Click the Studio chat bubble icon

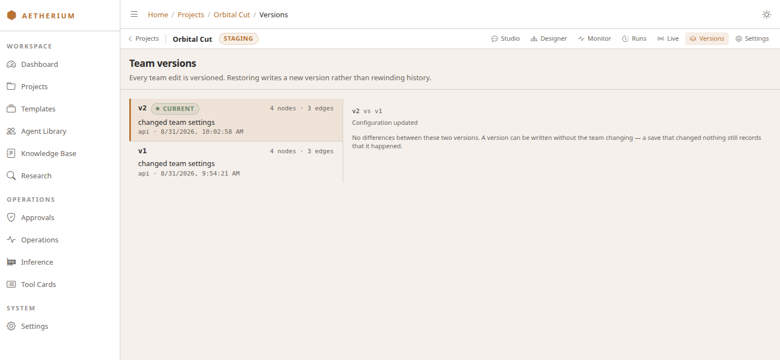[494, 39]
